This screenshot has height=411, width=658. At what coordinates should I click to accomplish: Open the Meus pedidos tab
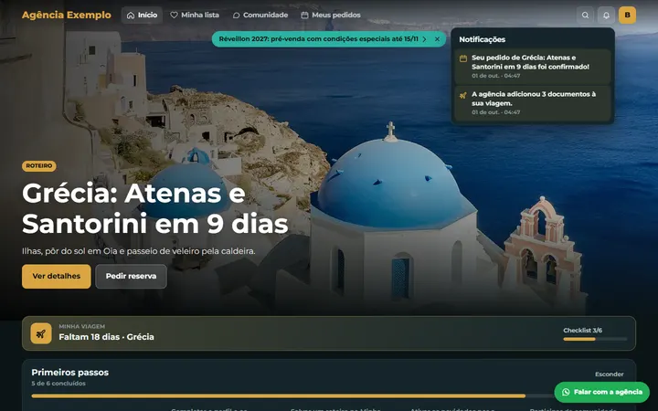tap(331, 16)
